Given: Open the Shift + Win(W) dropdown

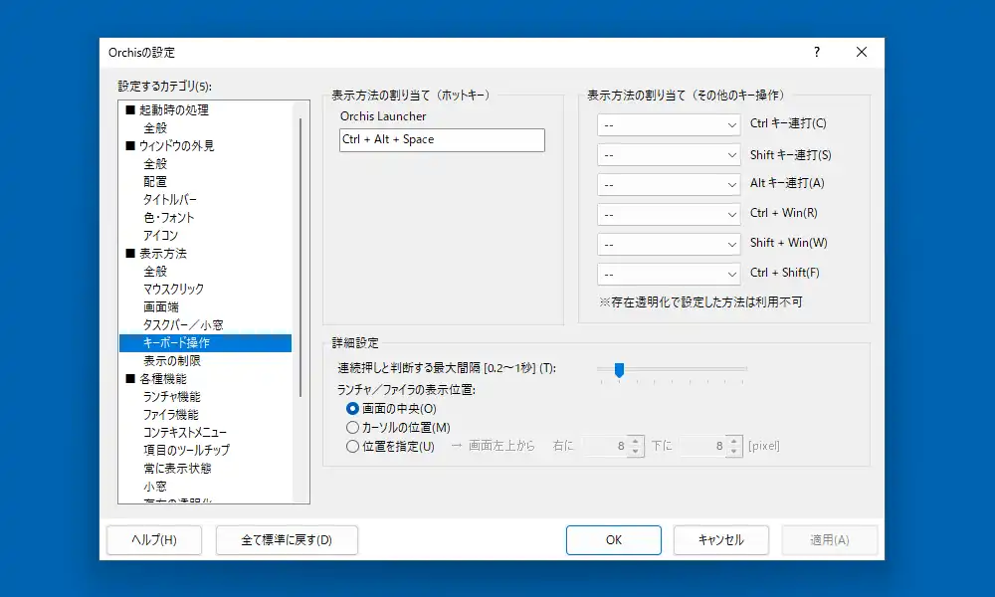Looking at the screenshot, I should tap(669, 244).
